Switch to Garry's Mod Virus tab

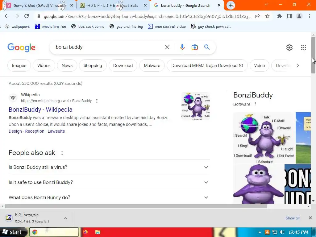tap(38, 6)
